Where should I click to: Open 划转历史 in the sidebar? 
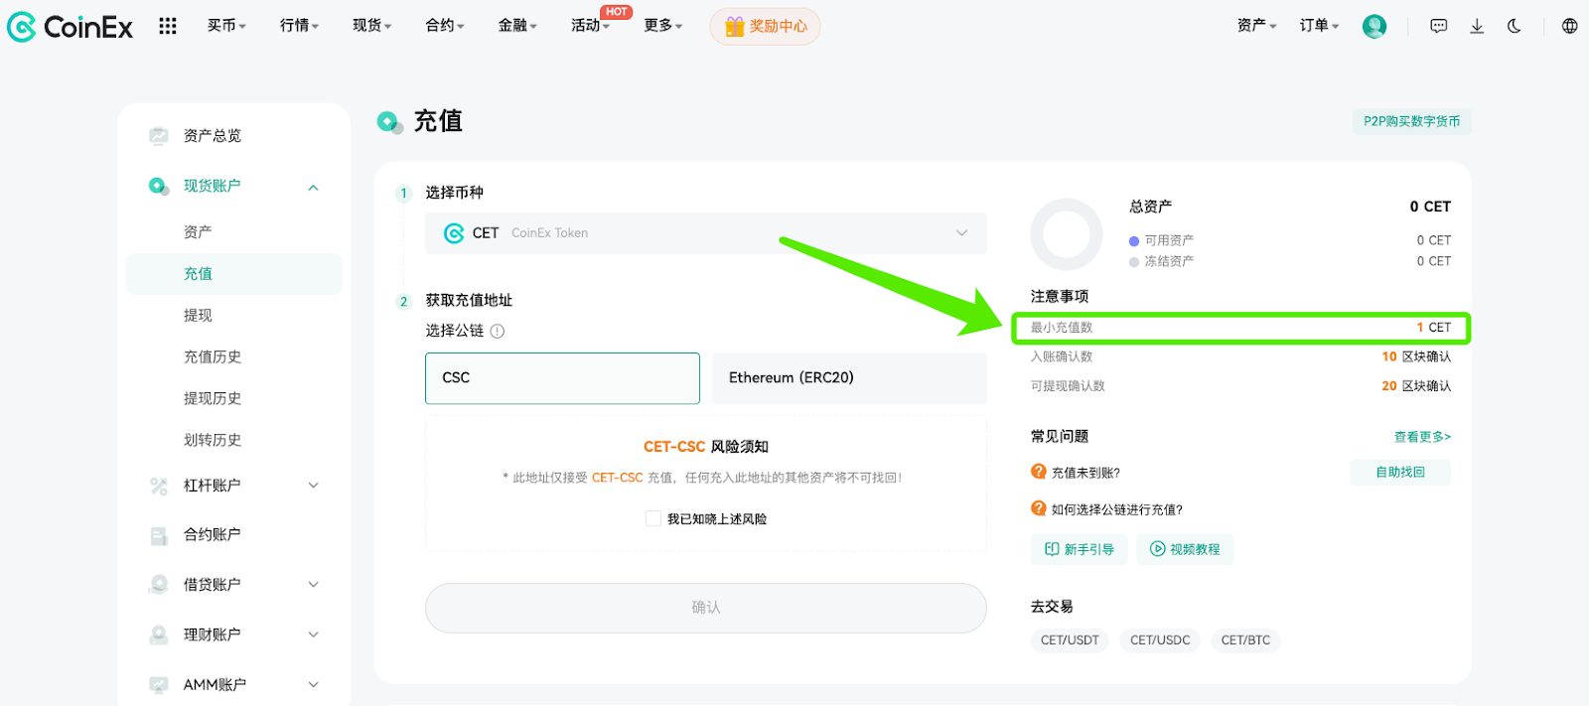(212, 440)
